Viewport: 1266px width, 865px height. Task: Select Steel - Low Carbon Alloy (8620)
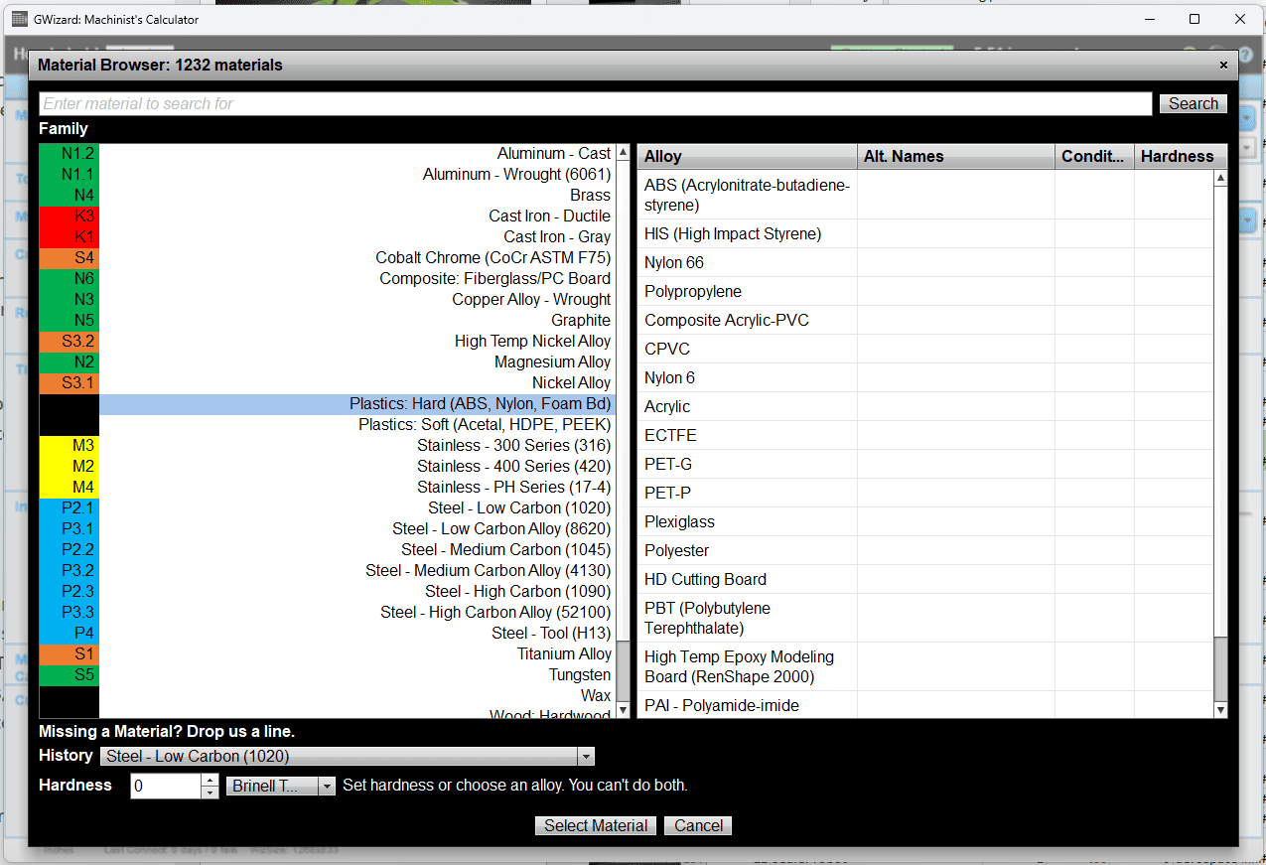pos(328,529)
